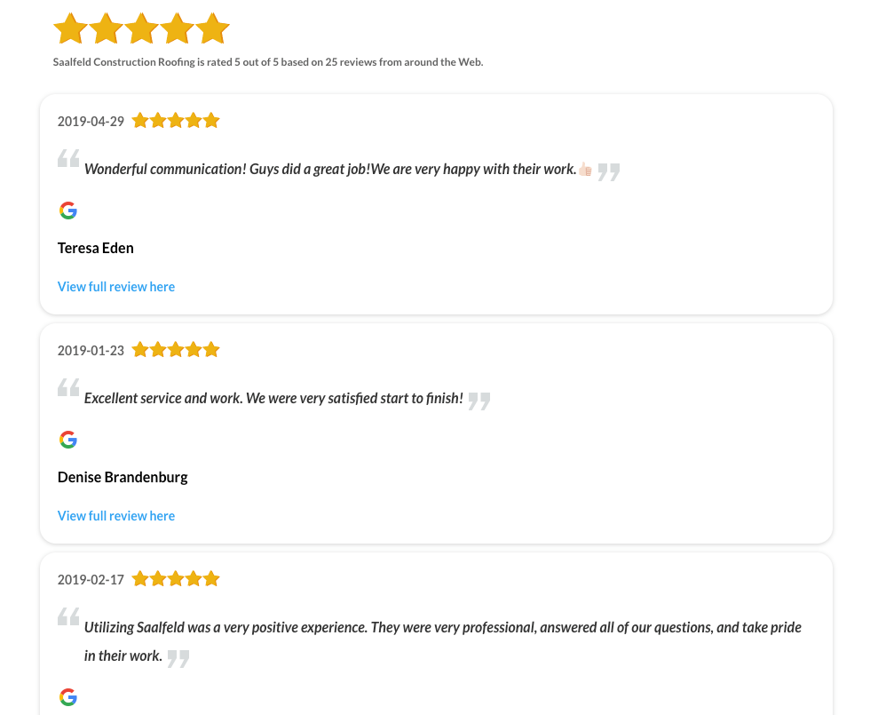Click the "Wonderful communication!" review text
The image size is (870, 715).
click(330, 169)
